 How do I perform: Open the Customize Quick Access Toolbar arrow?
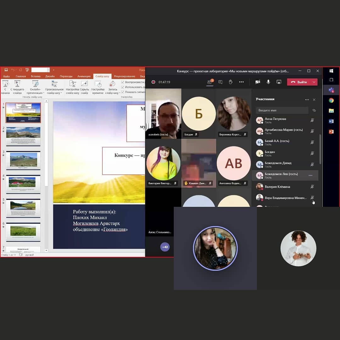tap(54, 70)
